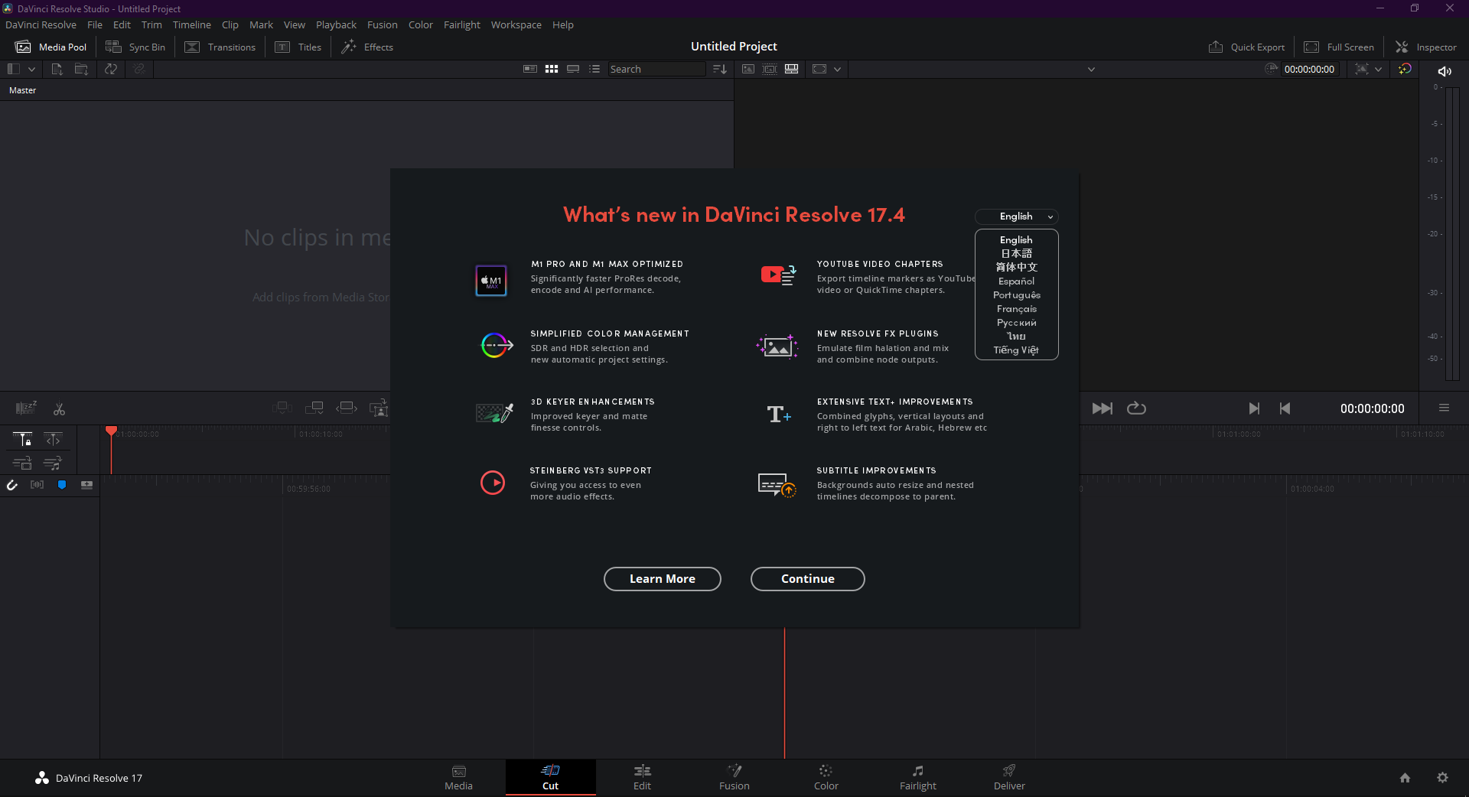Open the Workspace menu
The height and width of the screenshot is (797, 1469).
516,24
